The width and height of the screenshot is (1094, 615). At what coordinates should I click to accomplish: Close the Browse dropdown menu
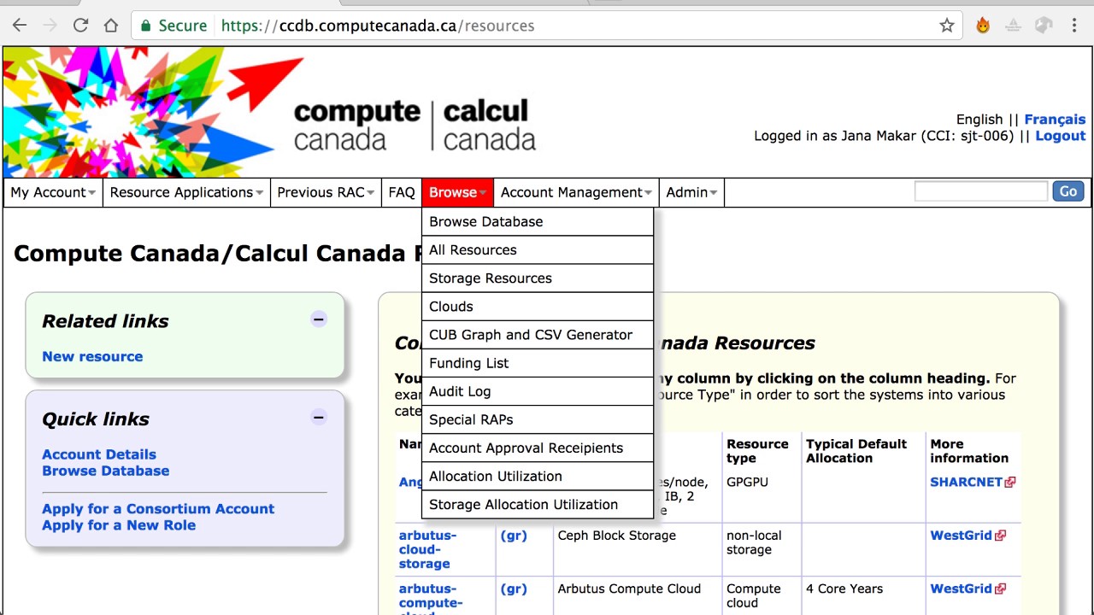coord(458,192)
